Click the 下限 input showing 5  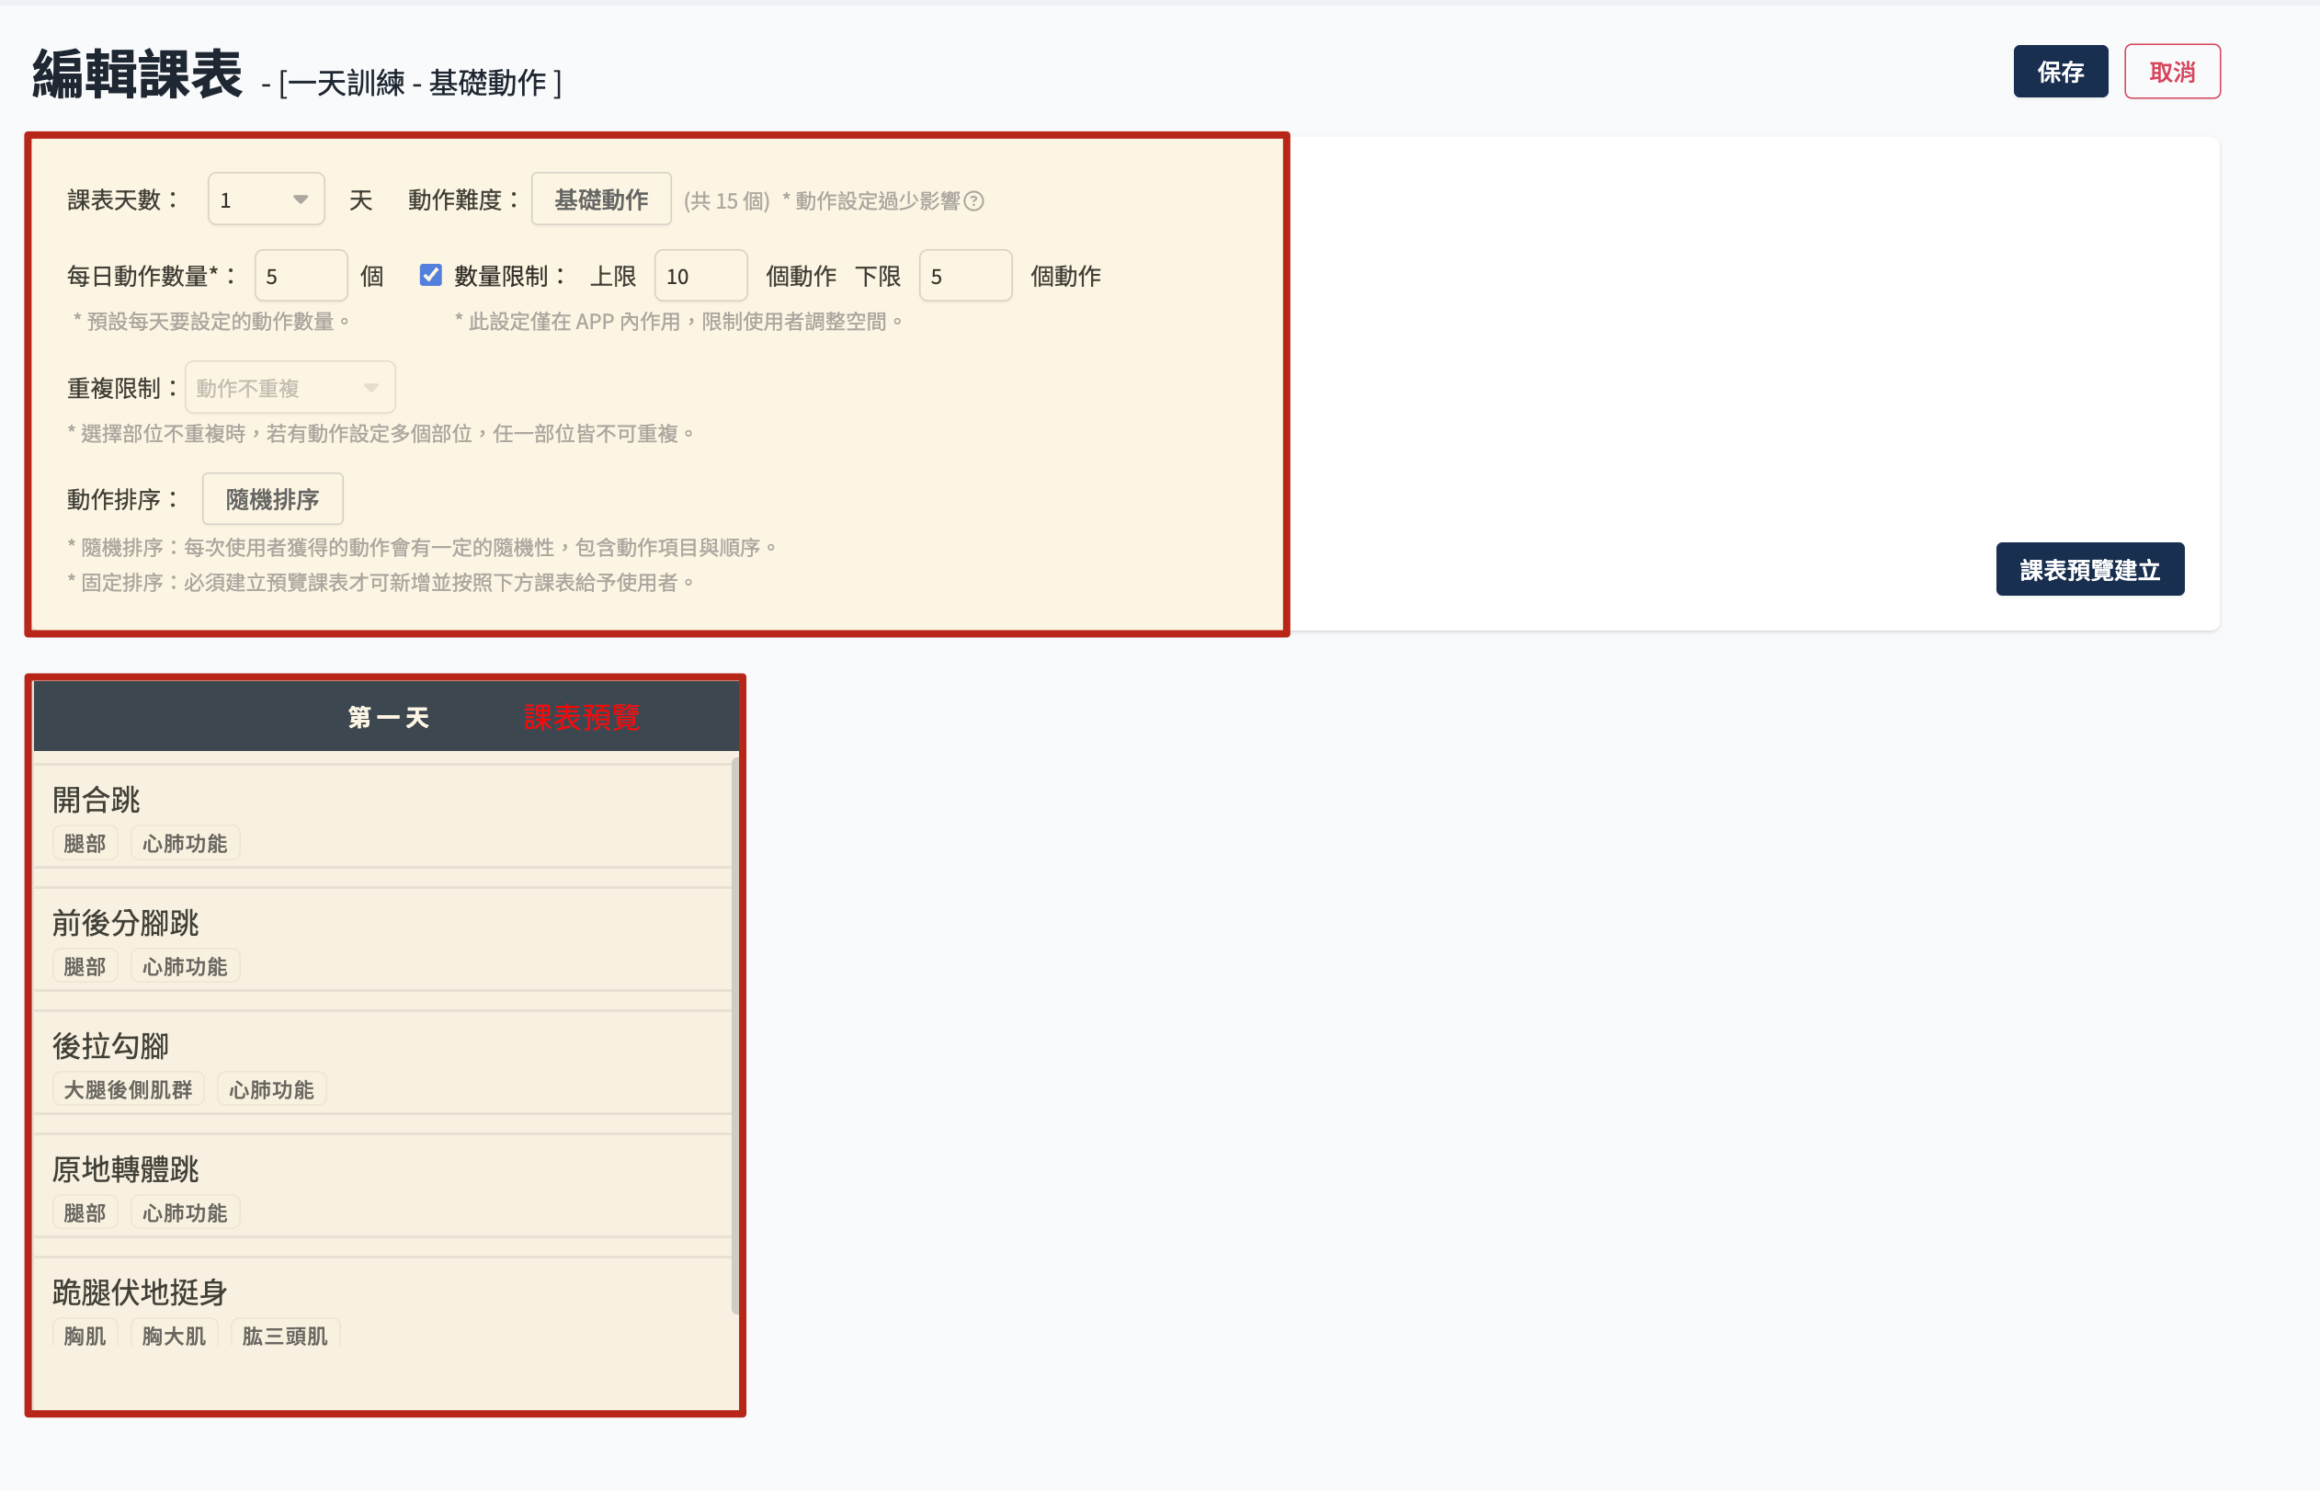pyautogui.click(x=965, y=276)
